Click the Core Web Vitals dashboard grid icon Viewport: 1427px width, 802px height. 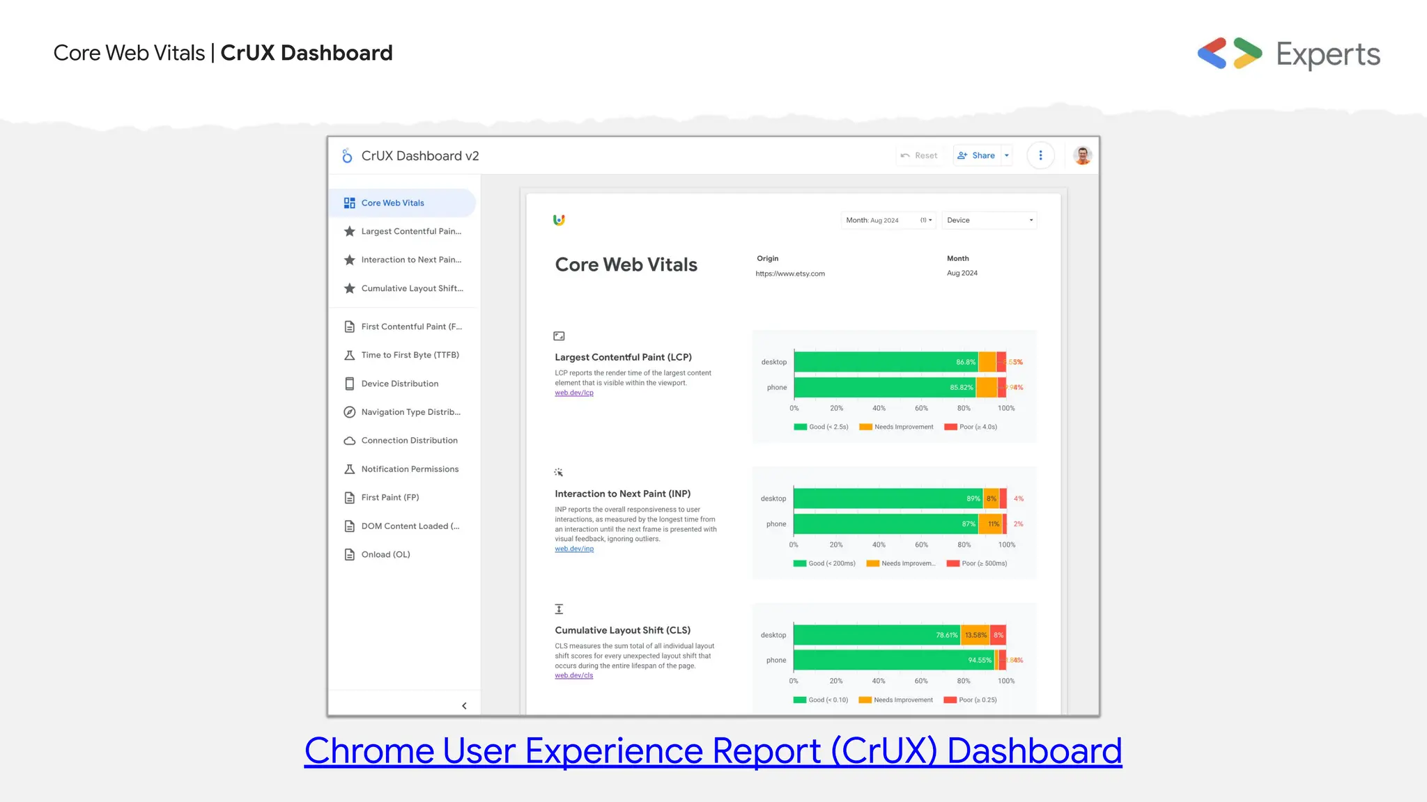point(350,203)
